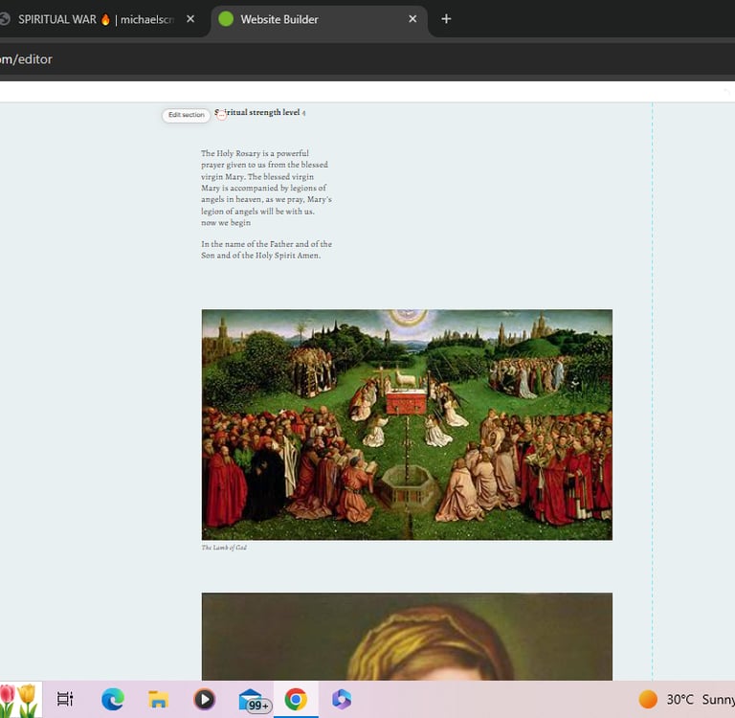Select the Virgin Mary portrait image
Viewport: 735px width, 718px height.
tap(407, 637)
